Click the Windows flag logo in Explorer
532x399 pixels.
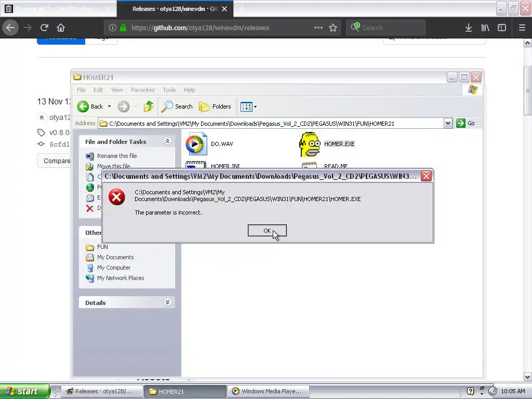pos(473,90)
